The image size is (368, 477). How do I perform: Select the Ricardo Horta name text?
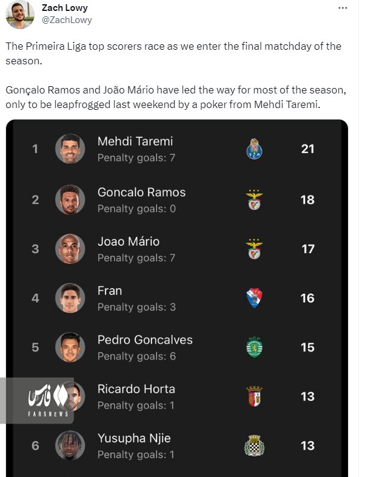pyautogui.click(x=136, y=389)
